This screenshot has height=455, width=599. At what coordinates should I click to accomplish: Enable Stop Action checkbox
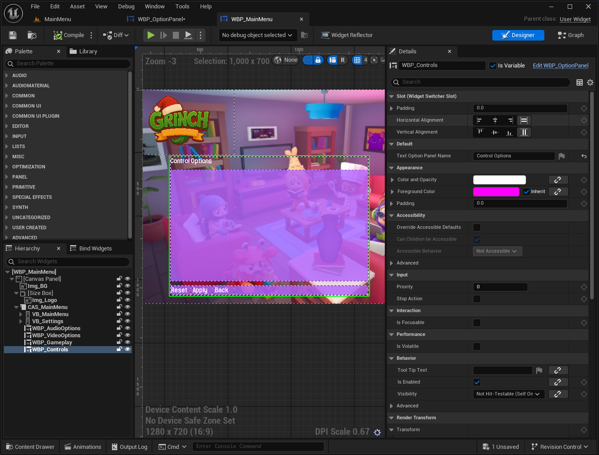click(477, 299)
